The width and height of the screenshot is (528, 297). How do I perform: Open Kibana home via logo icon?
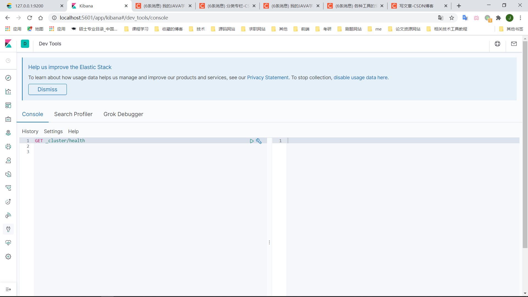[8, 43]
